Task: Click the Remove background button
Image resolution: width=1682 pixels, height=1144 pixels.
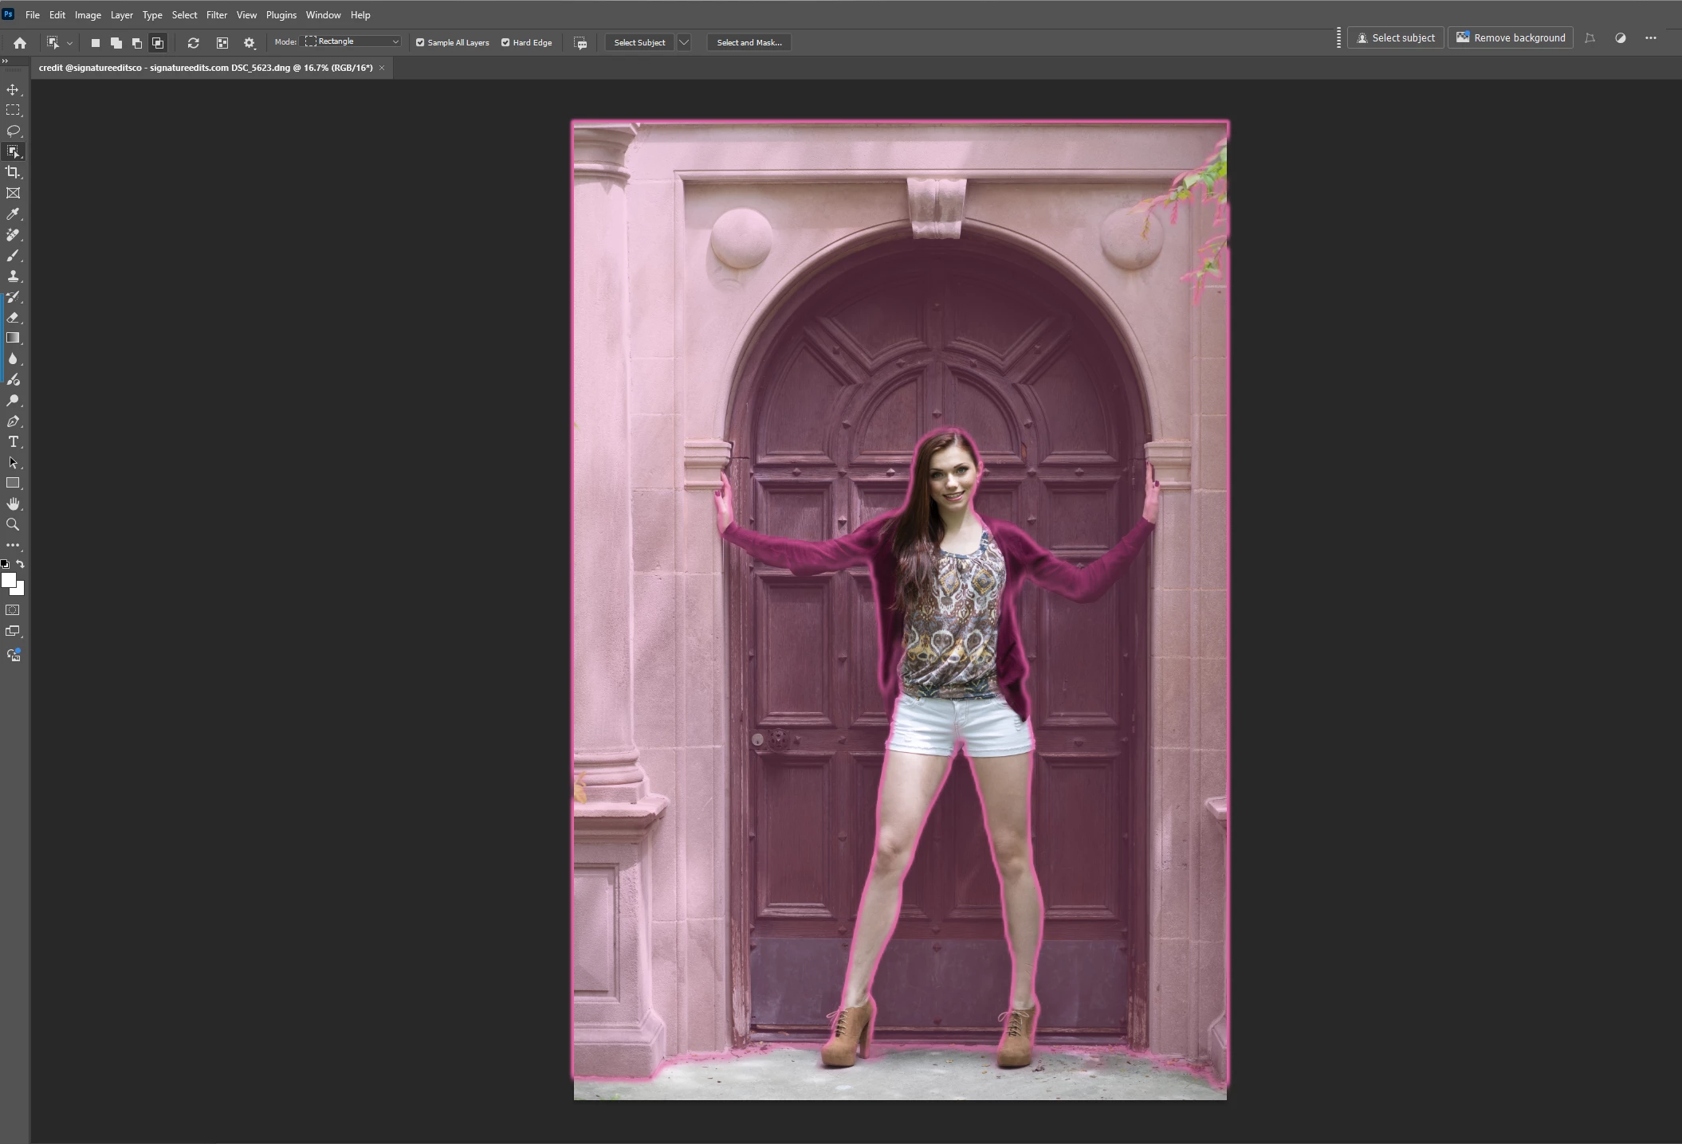Action: [x=1510, y=37]
